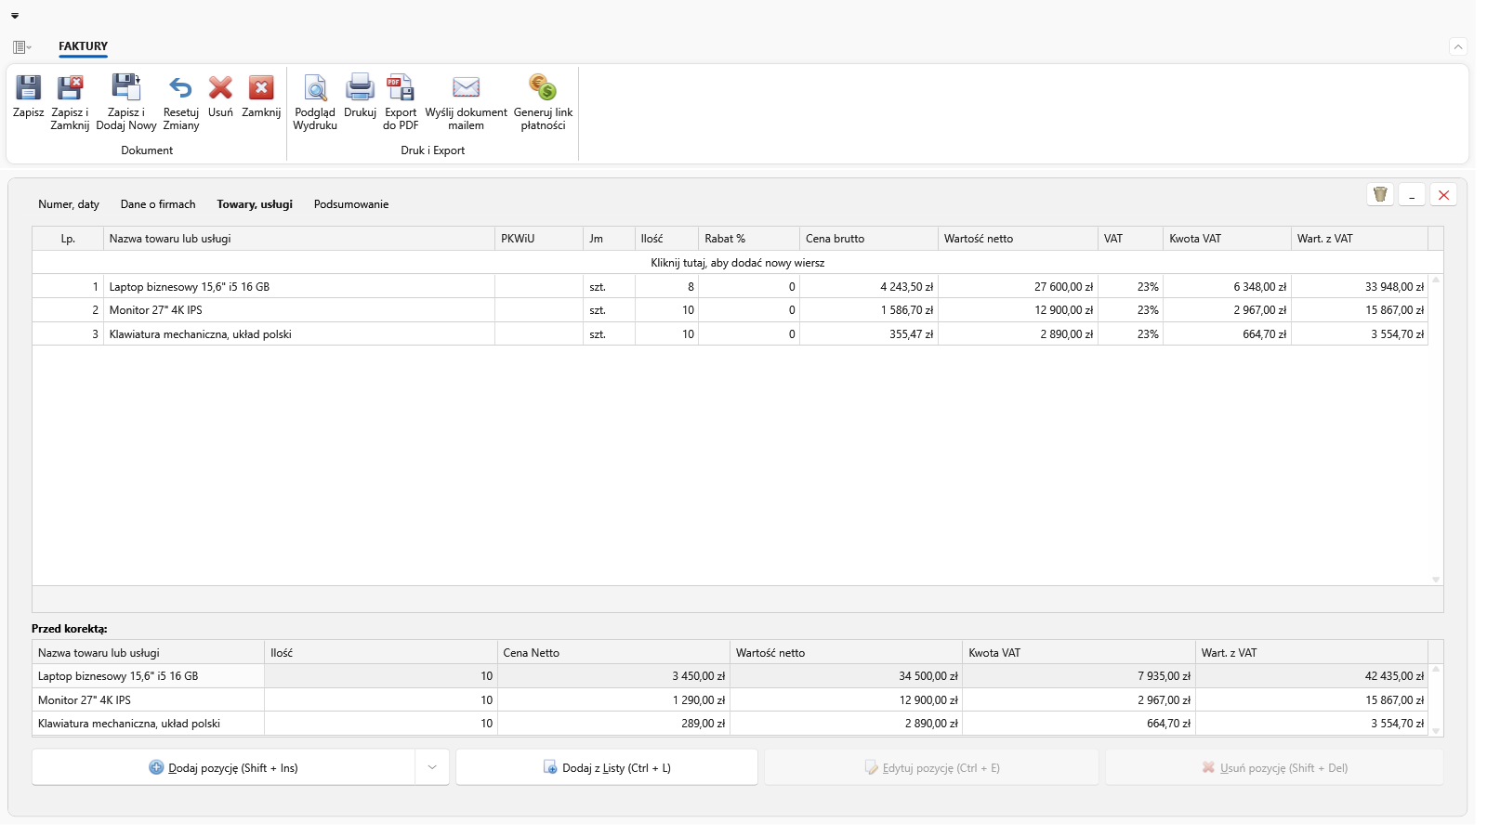The height and width of the screenshot is (836, 1487).
Task: Click the Dodaj z Listy button
Action: pyautogui.click(x=607, y=767)
